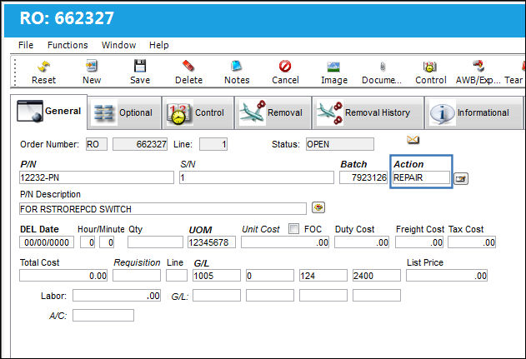The image size is (526, 359).
Task: Save the repair order via floppy icon
Action: pyautogui.click(x=140, y=66)
